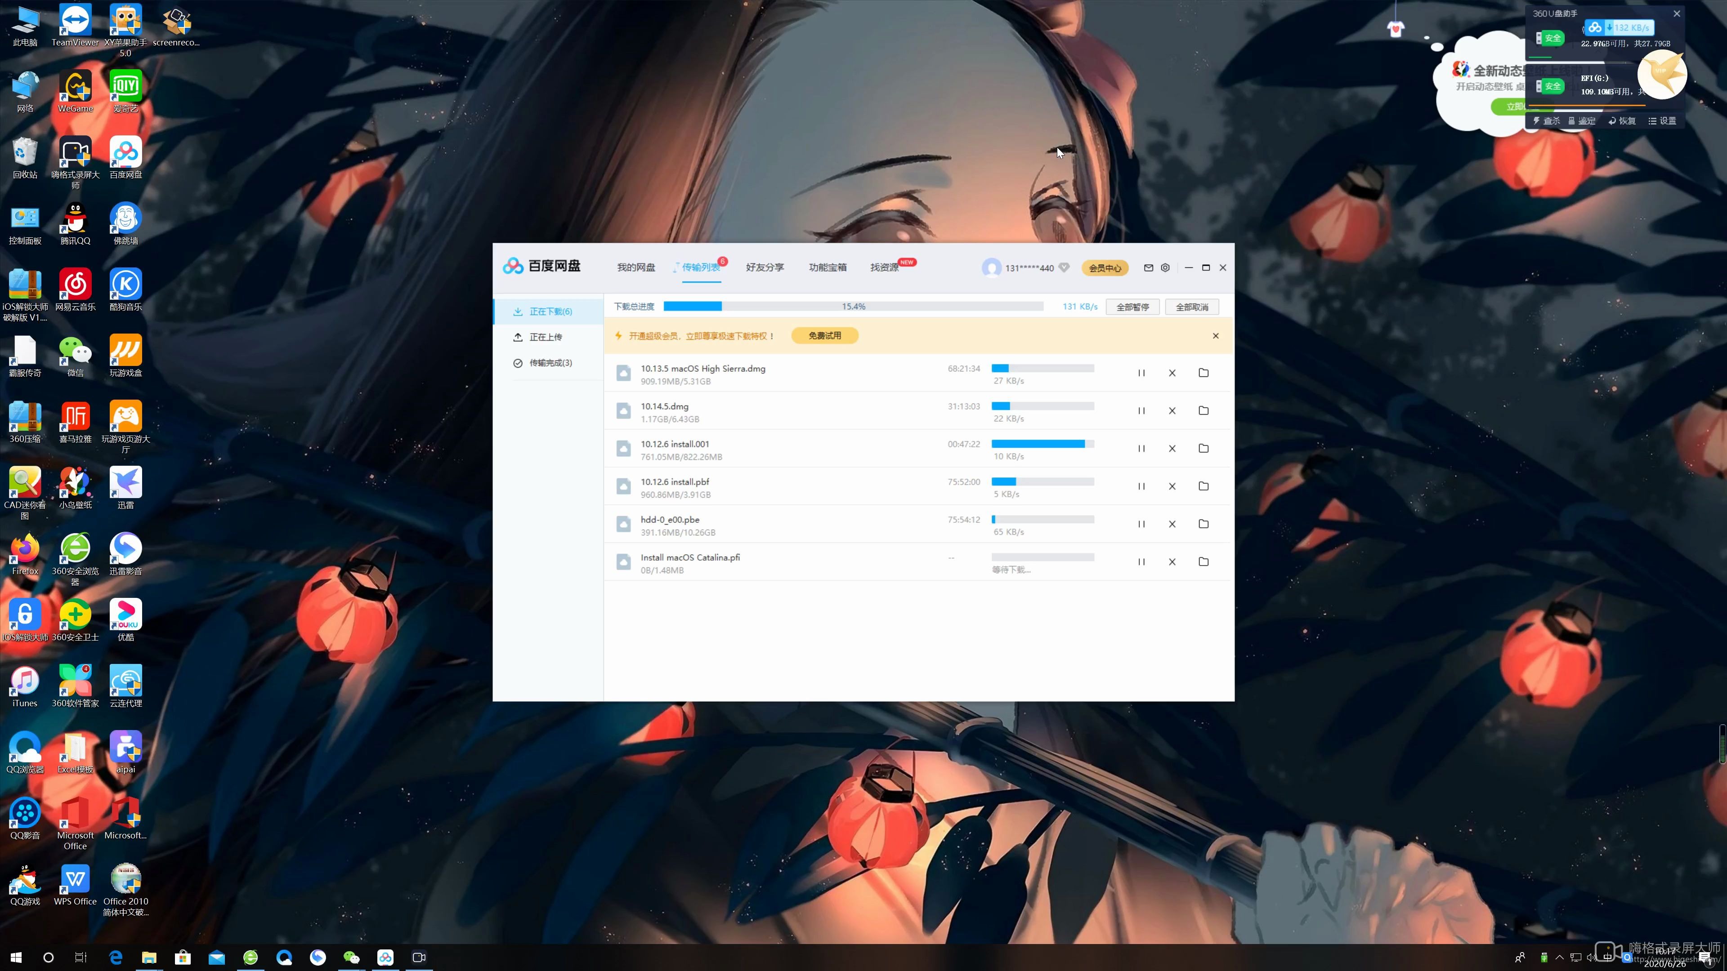Click 免费试用 button in banner
This screenshot has height=971, width=1727.
[825, 336]
